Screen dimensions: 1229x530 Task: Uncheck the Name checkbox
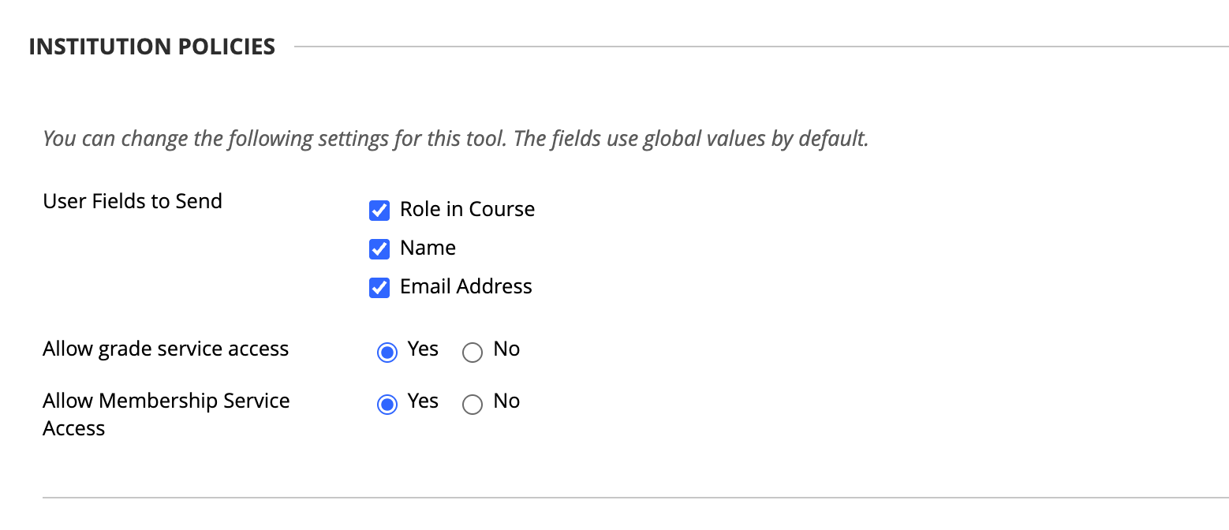(379, 249)
